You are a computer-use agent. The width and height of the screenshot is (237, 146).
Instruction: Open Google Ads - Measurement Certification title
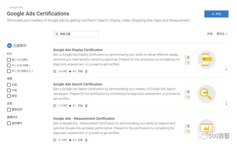point(84,119)
